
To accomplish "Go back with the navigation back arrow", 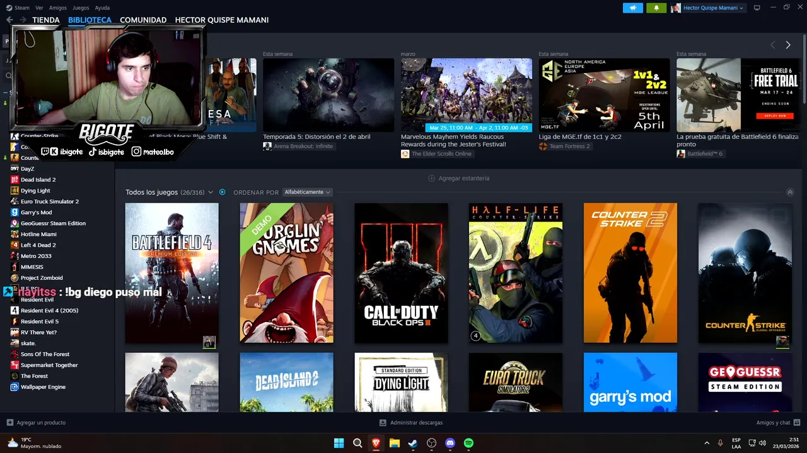I will coord(9,20).
